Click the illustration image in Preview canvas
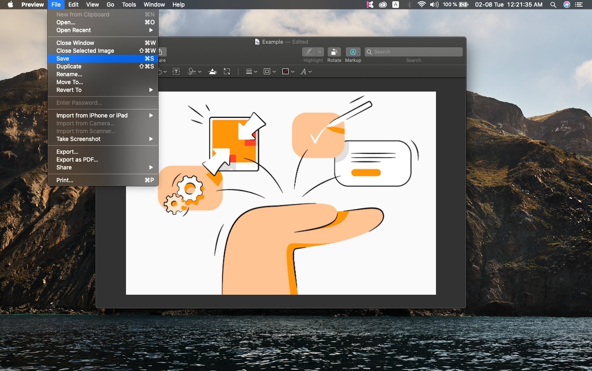This screenshot has height=371, width=592. tap(281, 193)
